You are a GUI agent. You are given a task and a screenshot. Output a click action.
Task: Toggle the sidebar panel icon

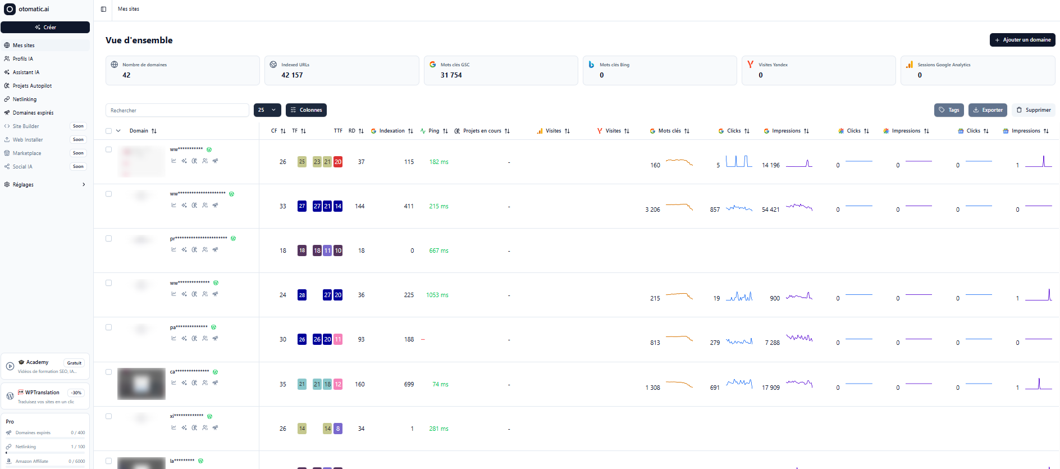click(103, 9)
